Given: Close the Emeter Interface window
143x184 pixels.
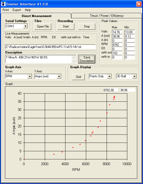Looking at the screenshot, I should 139,4.
